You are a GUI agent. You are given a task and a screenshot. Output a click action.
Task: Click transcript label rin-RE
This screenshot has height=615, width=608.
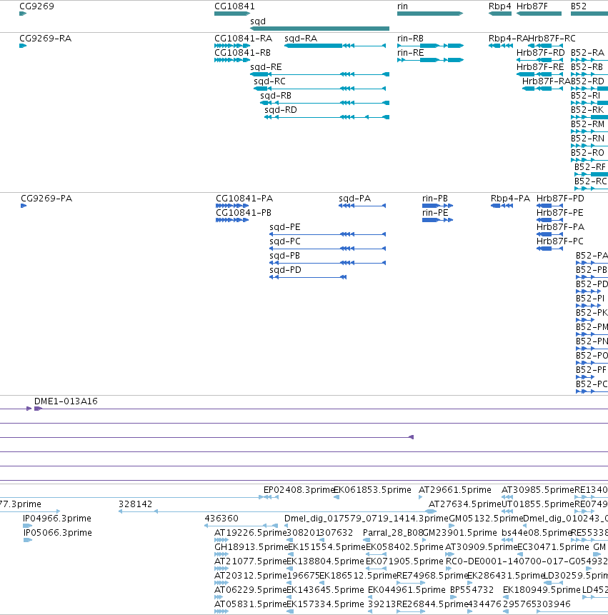pyautogui.click(x=411, y=53)
